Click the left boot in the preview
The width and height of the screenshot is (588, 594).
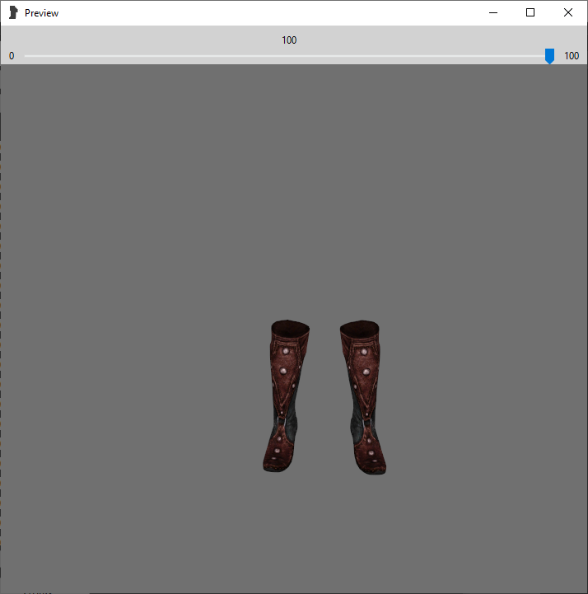coord(286,396)
